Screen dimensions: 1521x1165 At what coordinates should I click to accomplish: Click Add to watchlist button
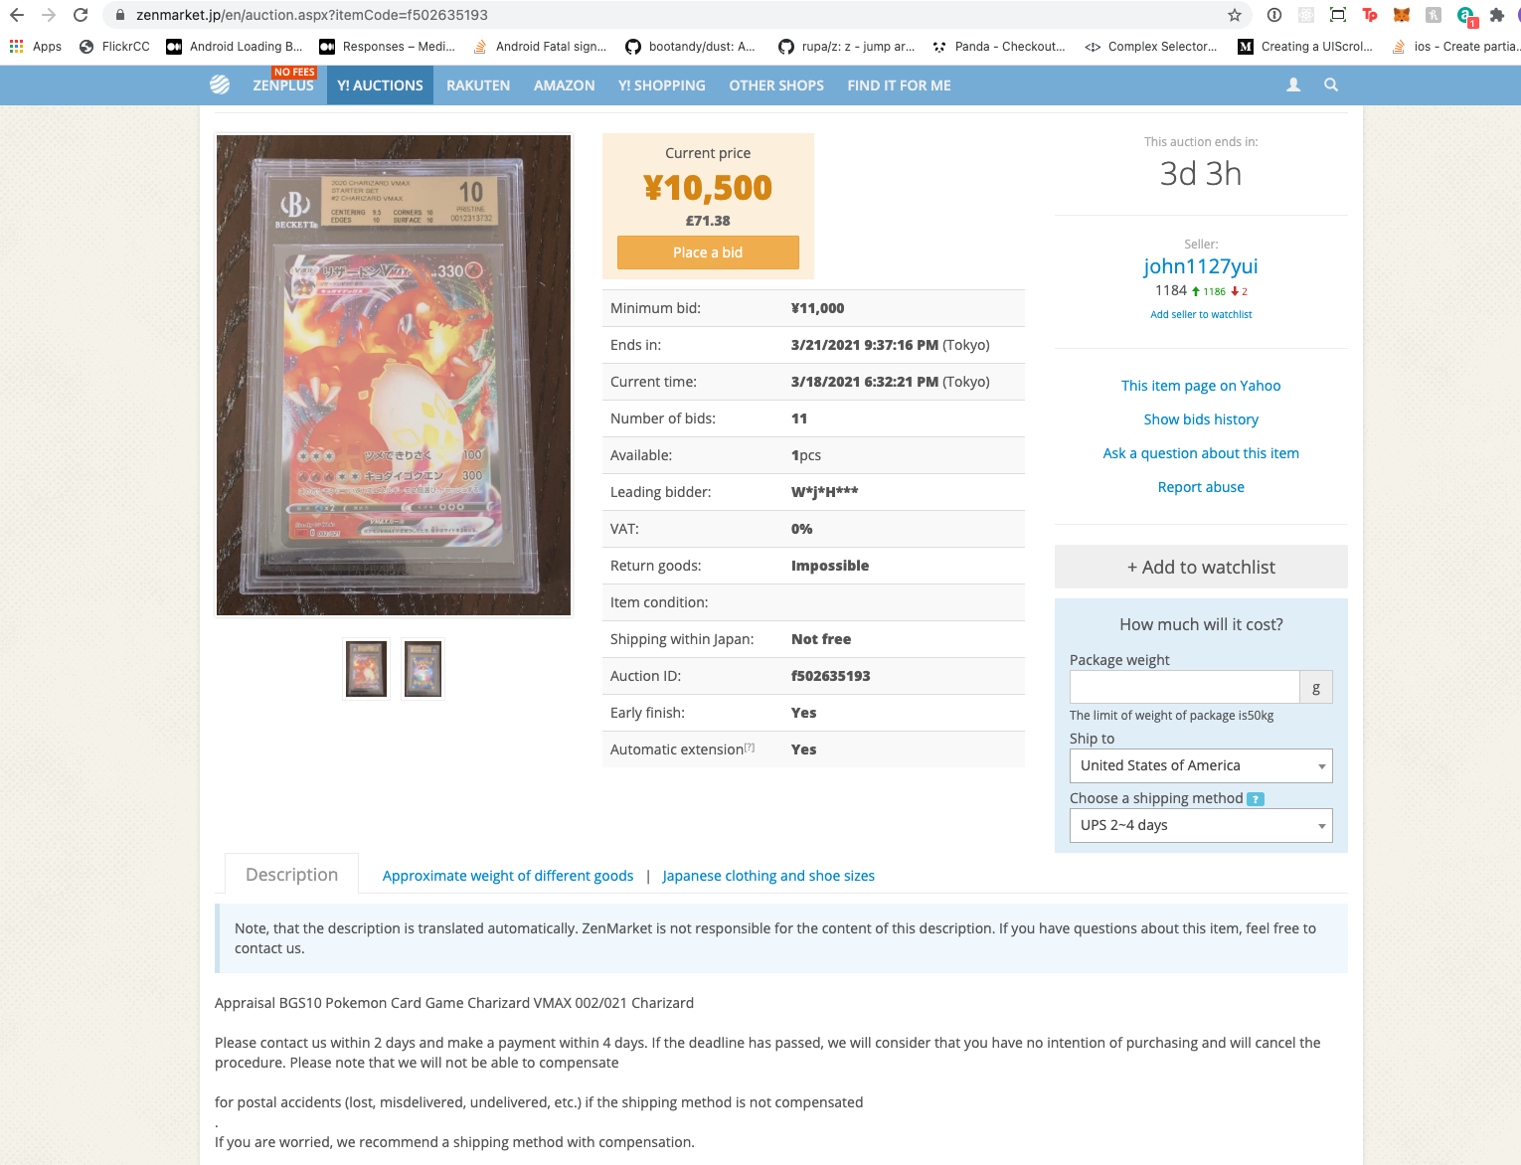coord(1201,567)
